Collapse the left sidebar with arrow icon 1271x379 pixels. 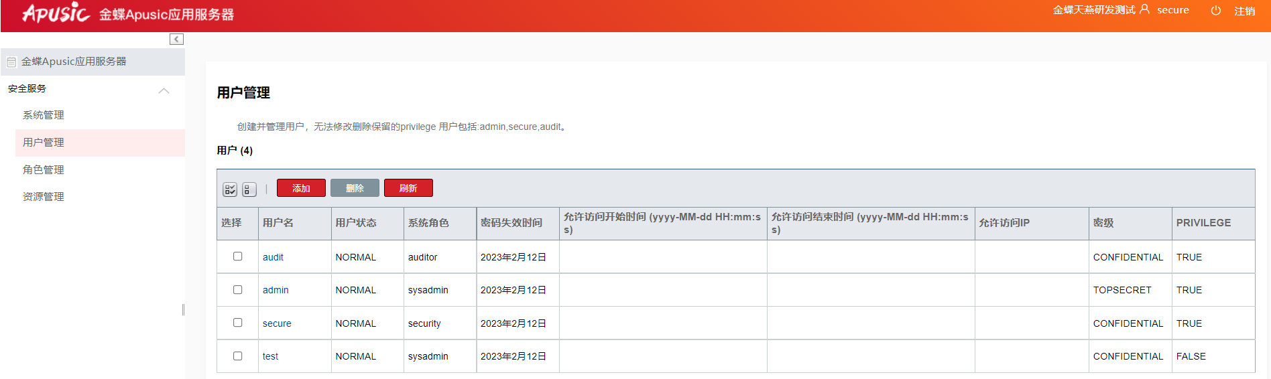pos(176,40)
